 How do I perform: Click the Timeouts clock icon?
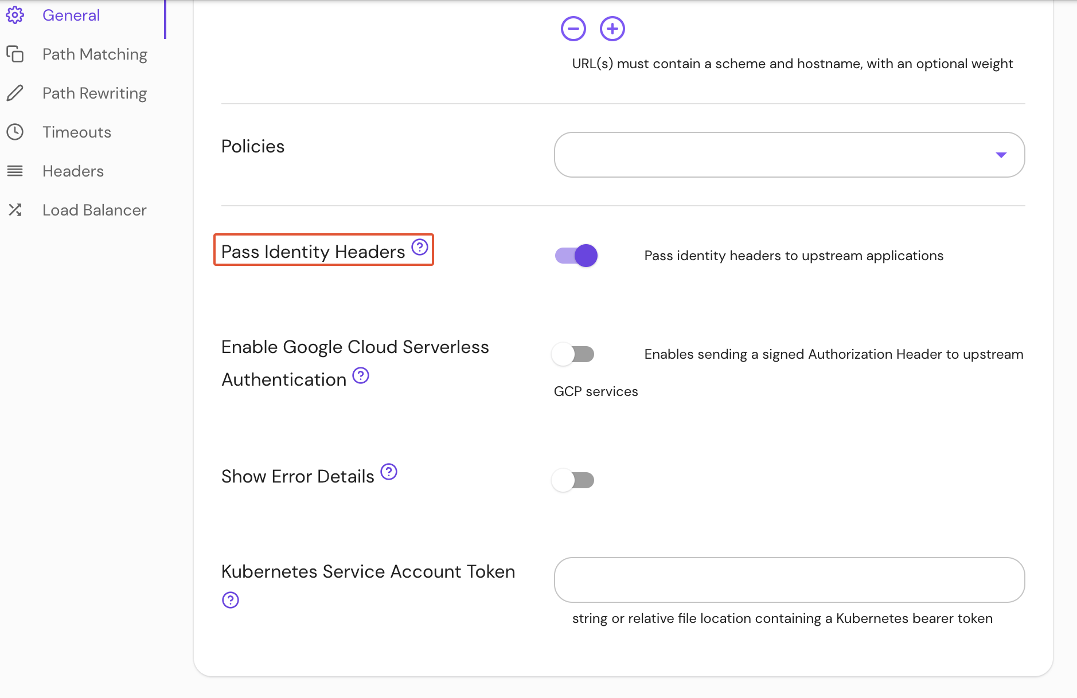15,132
